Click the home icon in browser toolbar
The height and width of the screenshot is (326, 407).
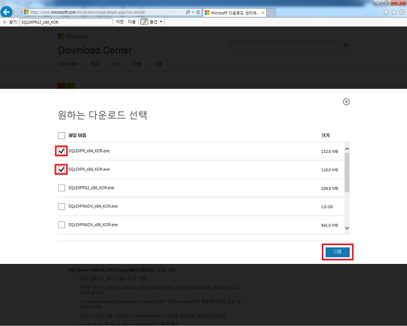[386, 12]
